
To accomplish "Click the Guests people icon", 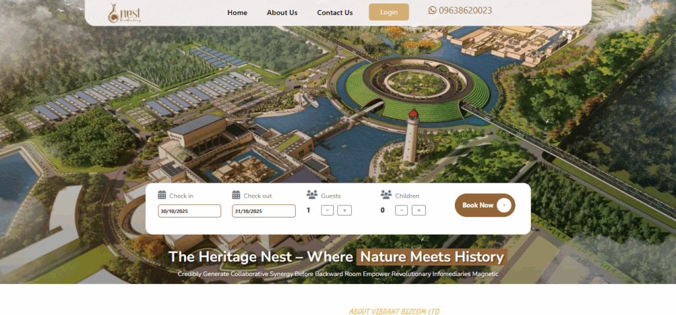I will 312,195.
